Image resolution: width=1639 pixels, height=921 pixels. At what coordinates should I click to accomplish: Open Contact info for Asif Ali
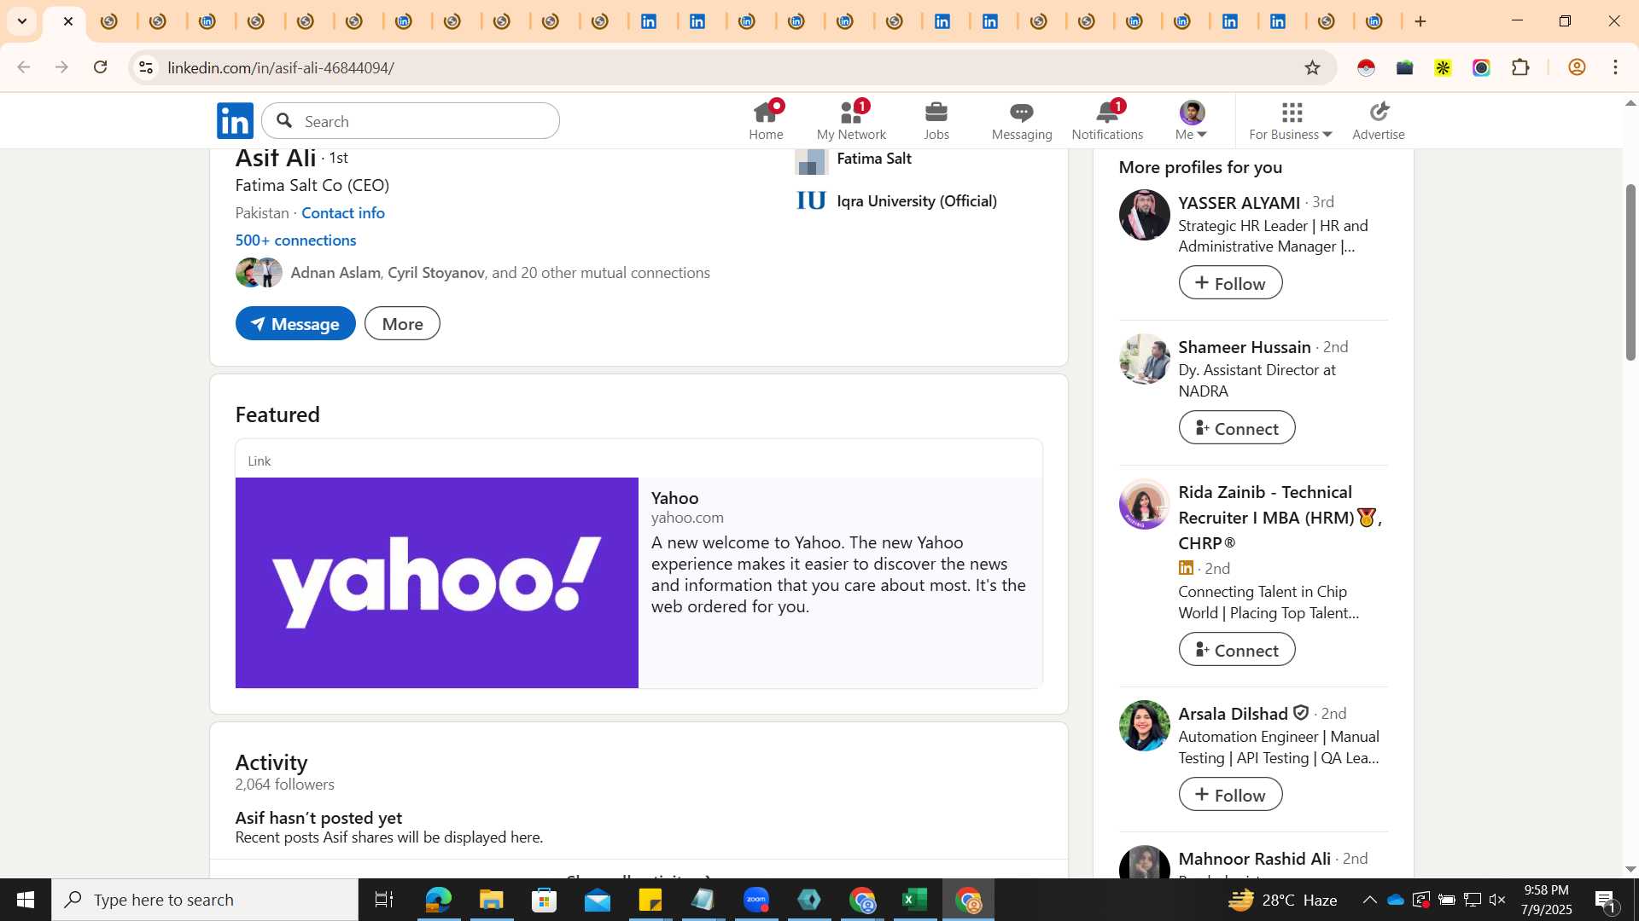(343, 213)
